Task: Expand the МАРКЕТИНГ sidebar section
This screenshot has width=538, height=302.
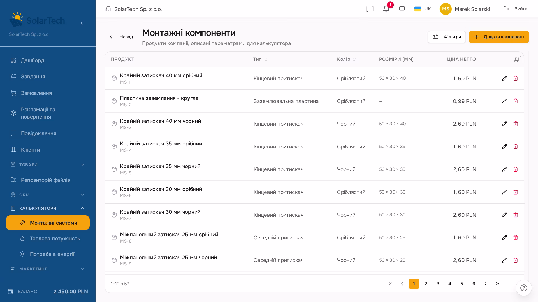Action: tap(48, 269)
